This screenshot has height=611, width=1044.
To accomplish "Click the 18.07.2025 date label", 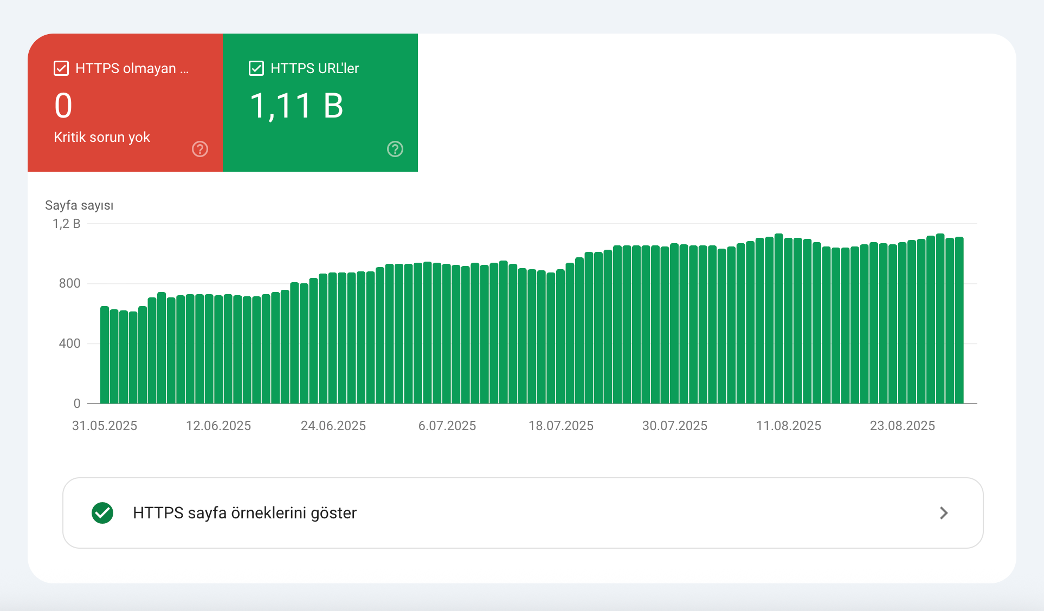I will coord(561,426).
